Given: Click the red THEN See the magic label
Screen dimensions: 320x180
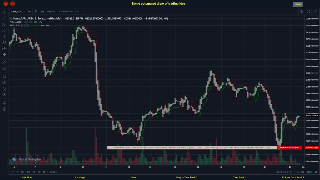Looking at the screenshot, I should (x=289, y=147).
